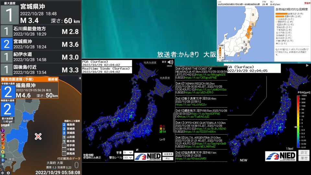Image resolution: width=311 pixels, height=175 pixels.
Task: Open settings gear in earthquake map panel
Action: click(8, 173)
